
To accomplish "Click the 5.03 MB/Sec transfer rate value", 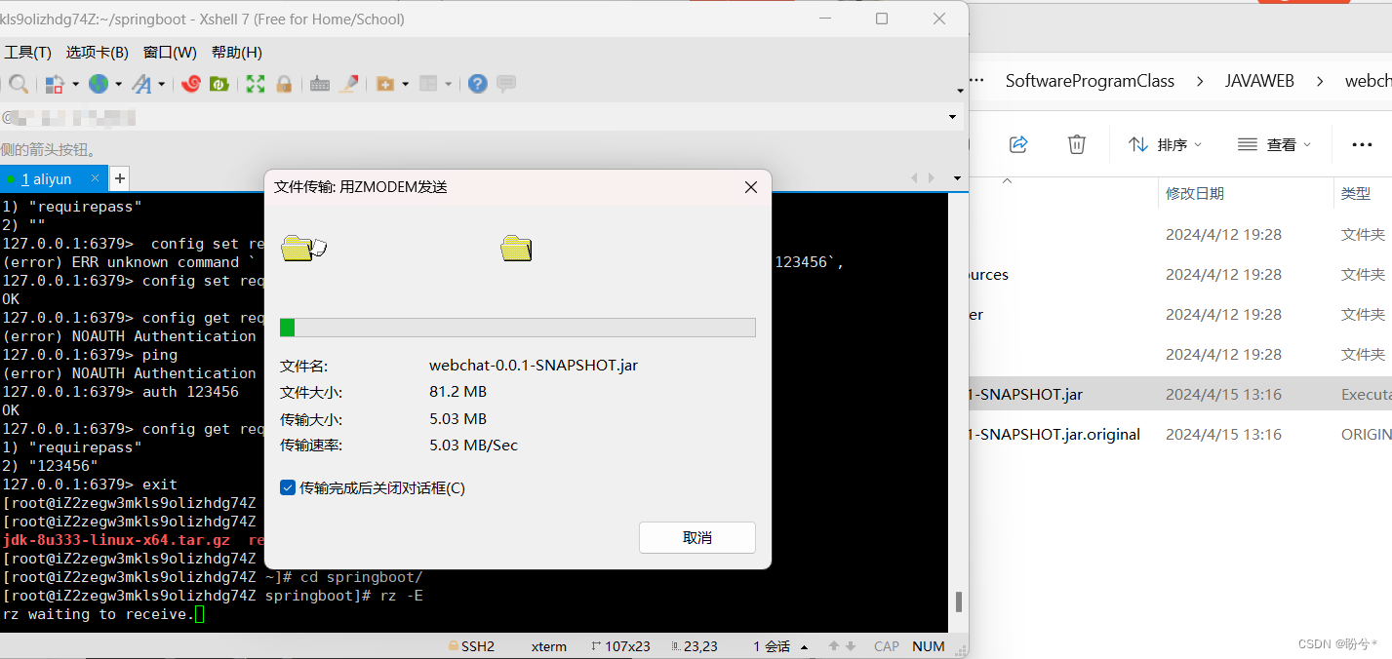I will click(473, 446).
